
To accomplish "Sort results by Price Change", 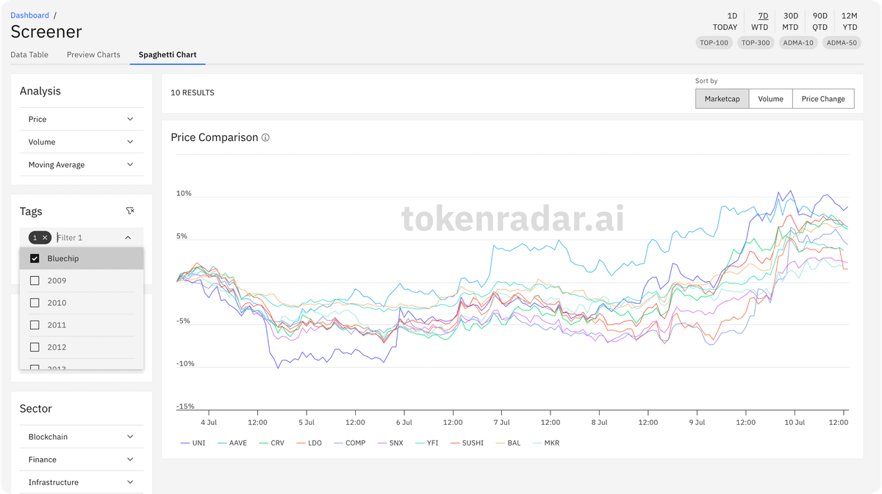I will (x=822, y=99).
